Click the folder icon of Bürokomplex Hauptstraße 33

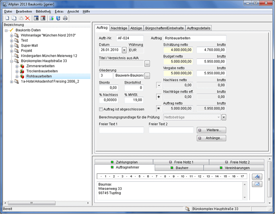tap(17, 61)
